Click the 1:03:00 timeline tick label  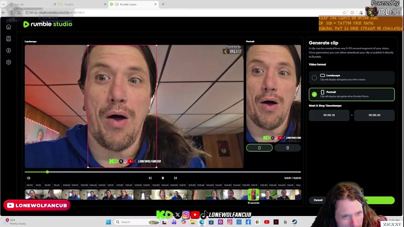click(x=174, y=185)
